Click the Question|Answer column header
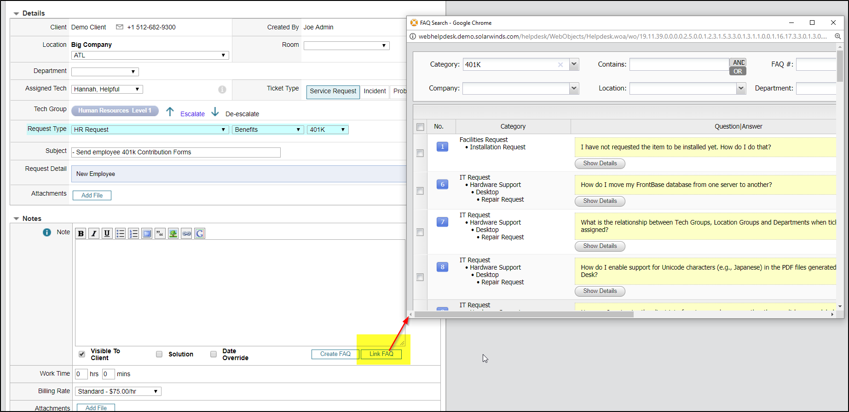This screenshot has height=412, width=849. pyautogui.click(x=738, y=126)
